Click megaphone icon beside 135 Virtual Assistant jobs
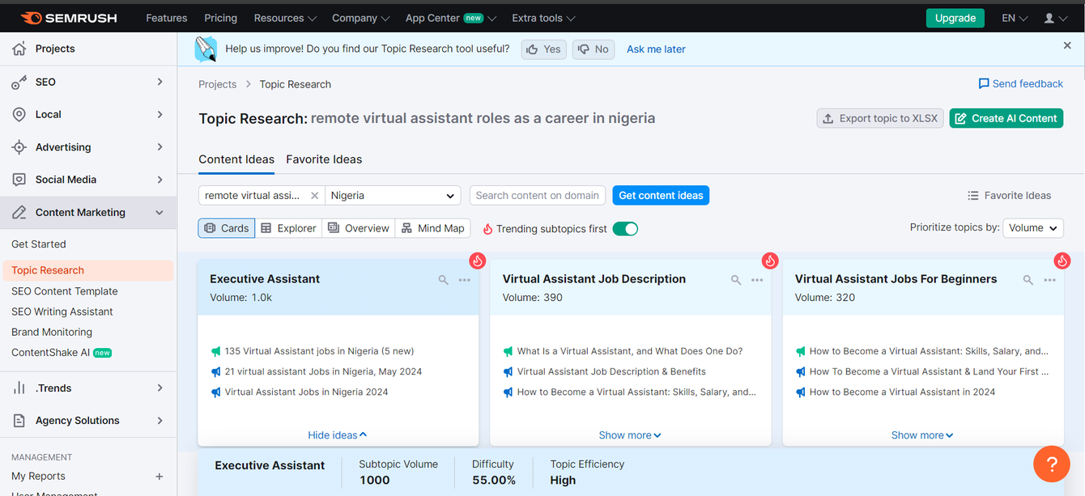The image size is (1085, 496). tap(215, 351)
